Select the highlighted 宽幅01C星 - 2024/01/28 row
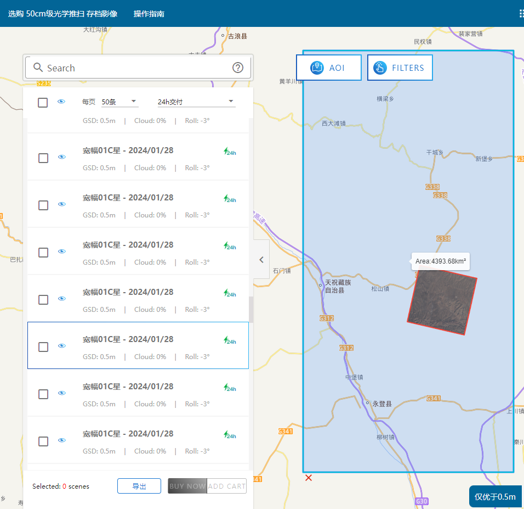The height and width of the screenshot is (509, 524). [138, 345]
